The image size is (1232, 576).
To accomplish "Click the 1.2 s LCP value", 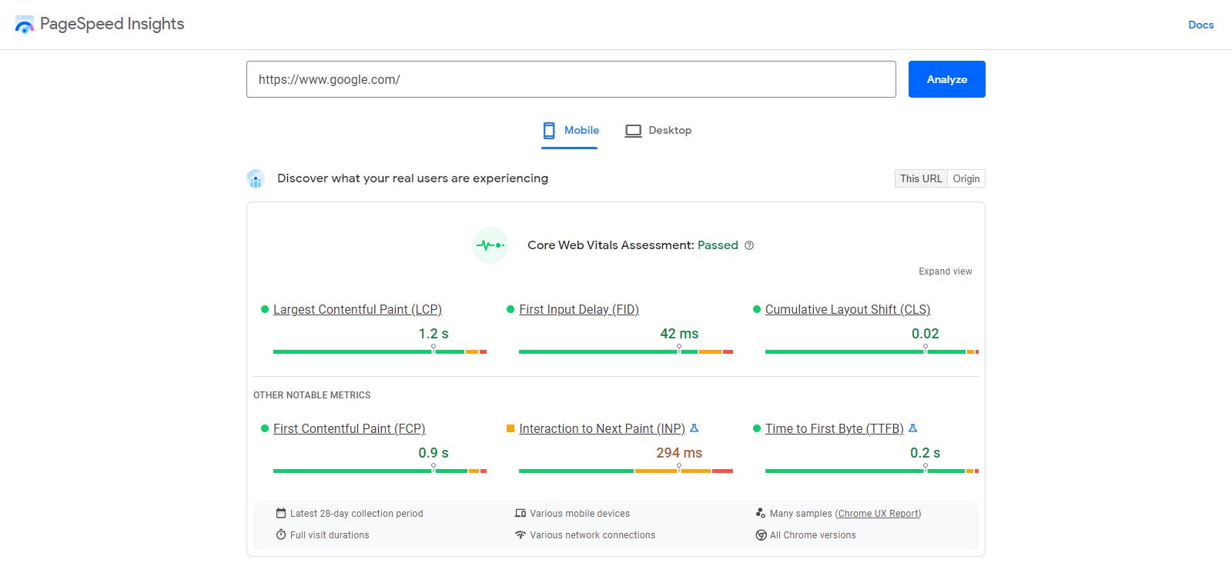I will click(434, 334).
